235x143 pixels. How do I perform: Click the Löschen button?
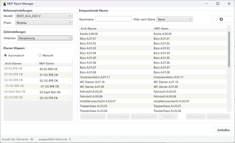(168, 117)
